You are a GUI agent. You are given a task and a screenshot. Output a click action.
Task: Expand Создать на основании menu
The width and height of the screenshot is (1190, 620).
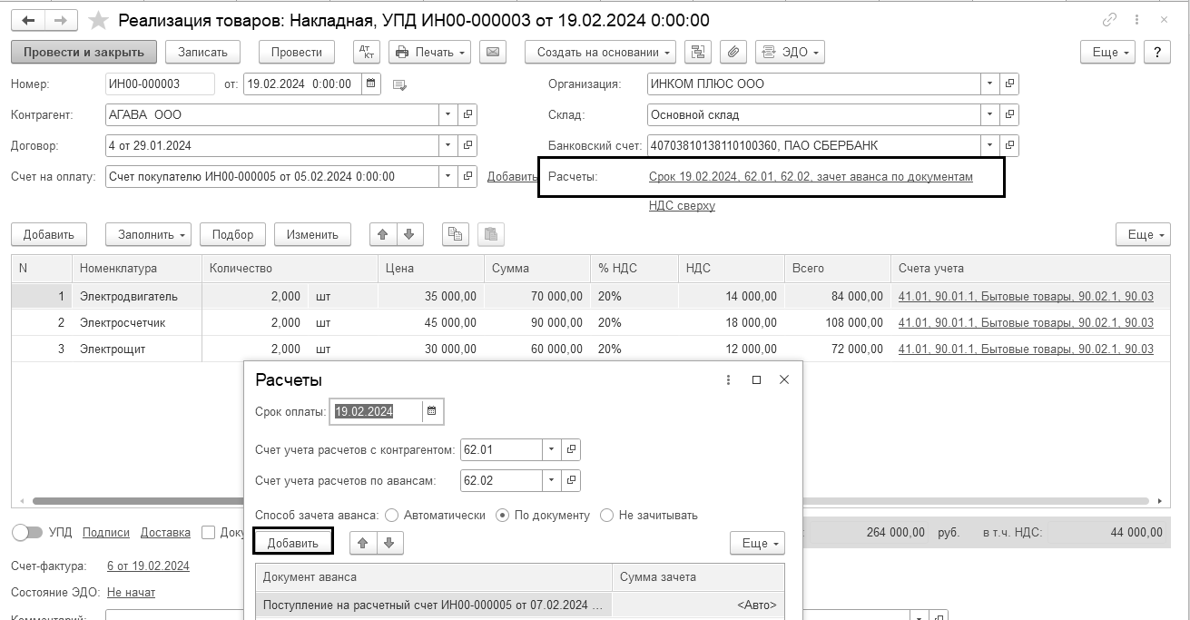pyautogui.click(x=601, y=52)
